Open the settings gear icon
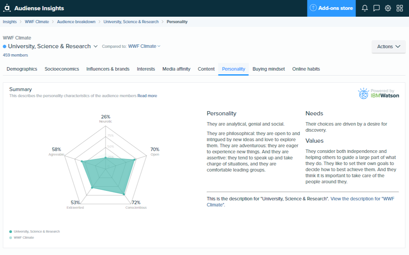Screen dimensions: 409x255 point(387,8)
